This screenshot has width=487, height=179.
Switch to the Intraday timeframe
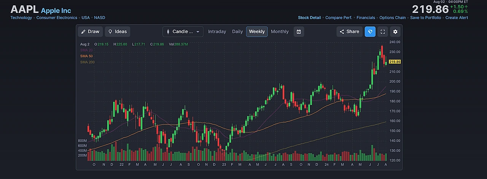coord(217,32)
